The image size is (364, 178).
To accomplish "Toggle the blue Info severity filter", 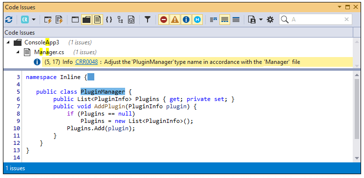I will 186,20.
